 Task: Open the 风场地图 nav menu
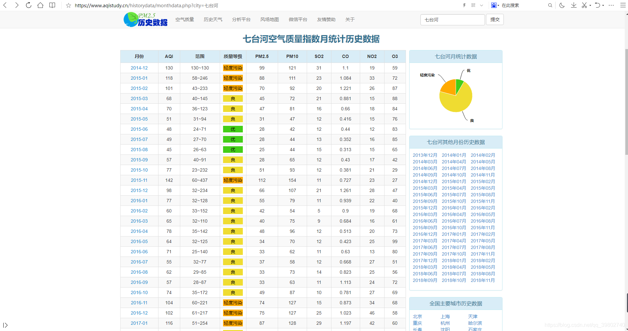(x=270, y=19)
